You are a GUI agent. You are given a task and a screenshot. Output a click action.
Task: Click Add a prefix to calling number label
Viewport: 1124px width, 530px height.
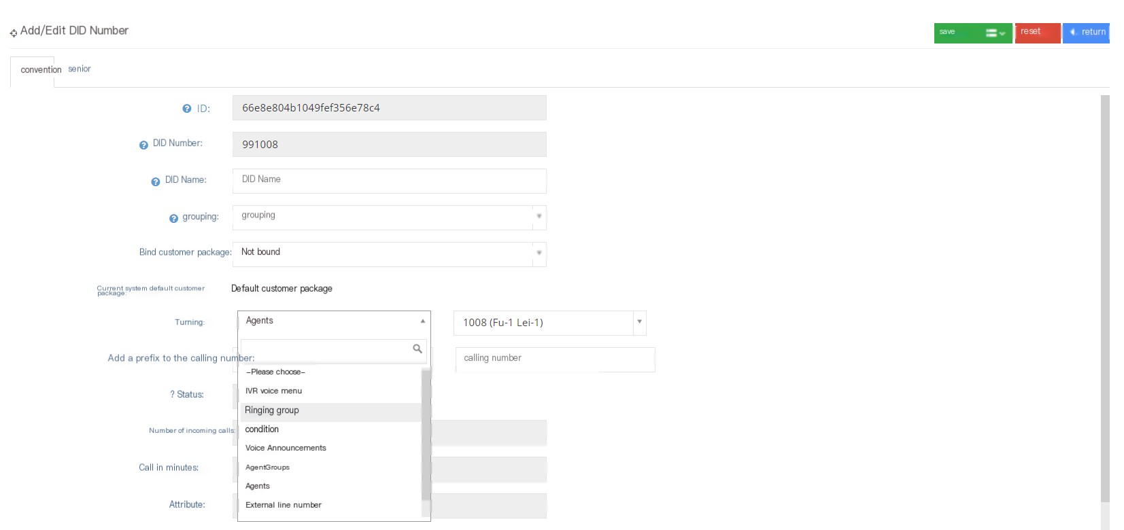click(x=181, y=358)
